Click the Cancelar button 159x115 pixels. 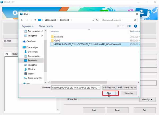(x=129, y=93)
